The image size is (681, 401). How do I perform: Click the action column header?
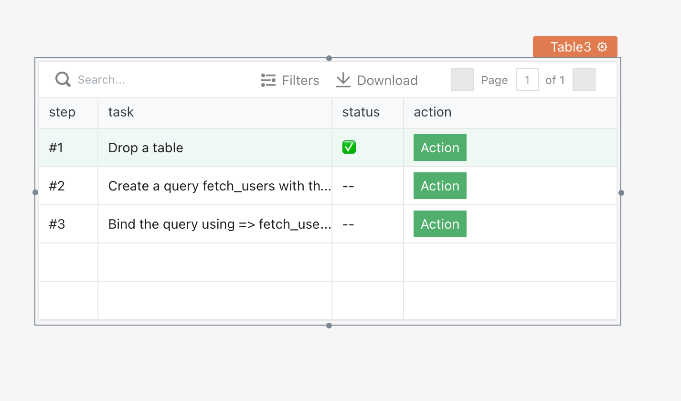click(433, 113)
